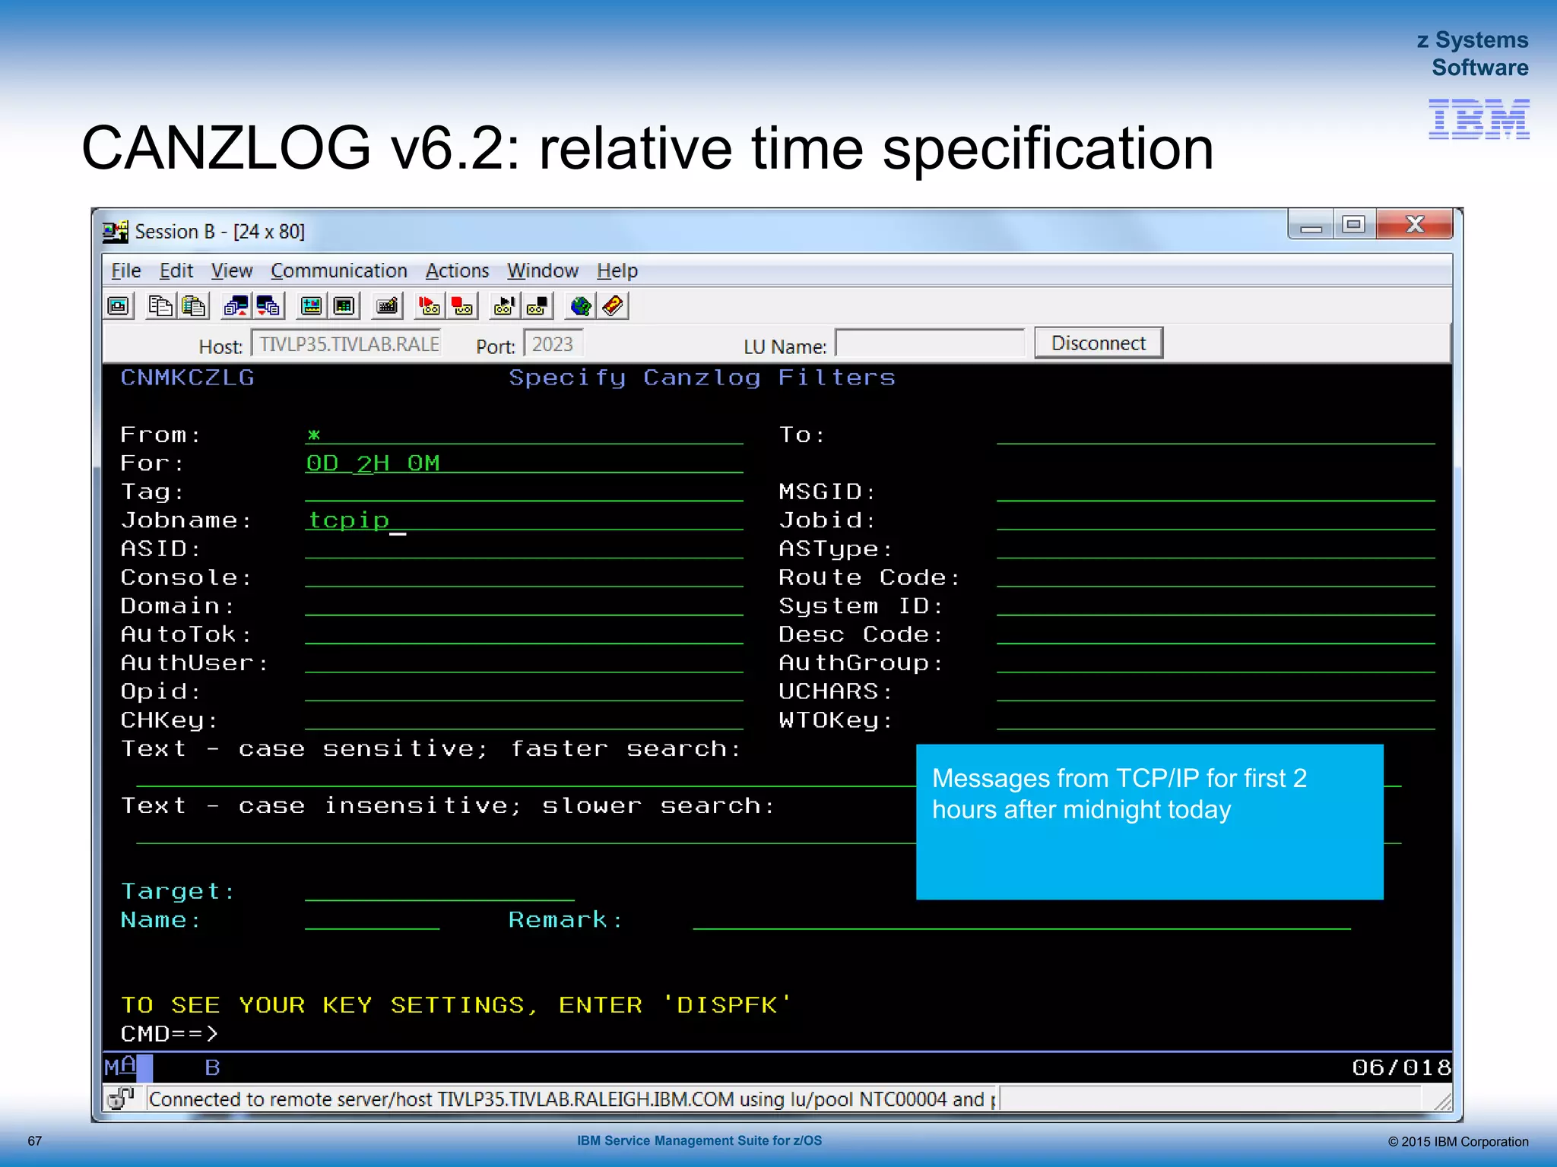The image size is (1557, 1167).
Task: Click the cursor position 06/018 indicator
Action: [x=1401, y=1067]
